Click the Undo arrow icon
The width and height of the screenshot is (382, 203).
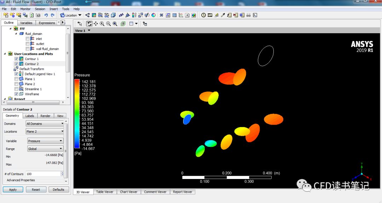(46, 15)
